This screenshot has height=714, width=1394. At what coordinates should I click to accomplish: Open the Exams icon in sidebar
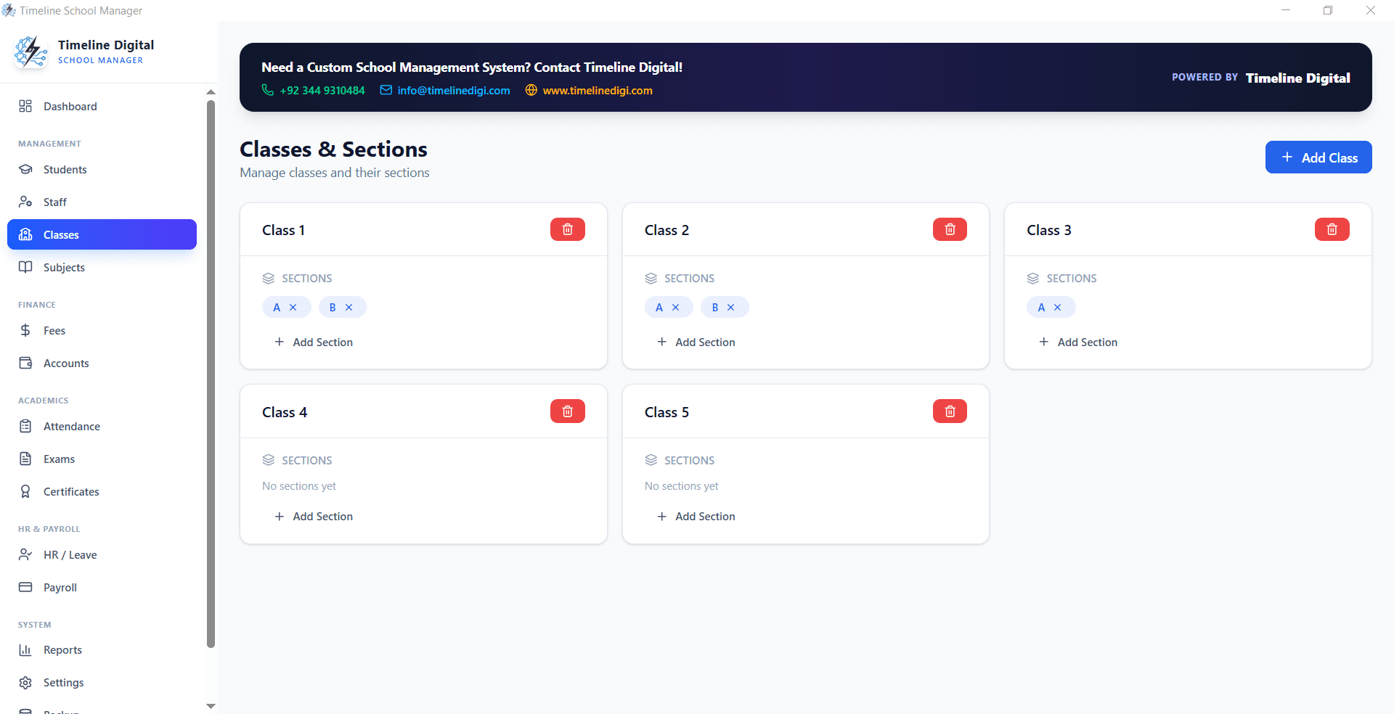25,459
